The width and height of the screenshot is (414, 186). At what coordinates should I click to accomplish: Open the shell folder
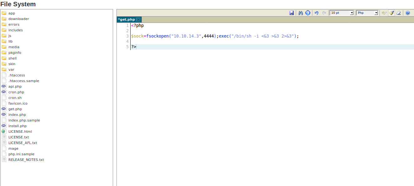[13, 58]
